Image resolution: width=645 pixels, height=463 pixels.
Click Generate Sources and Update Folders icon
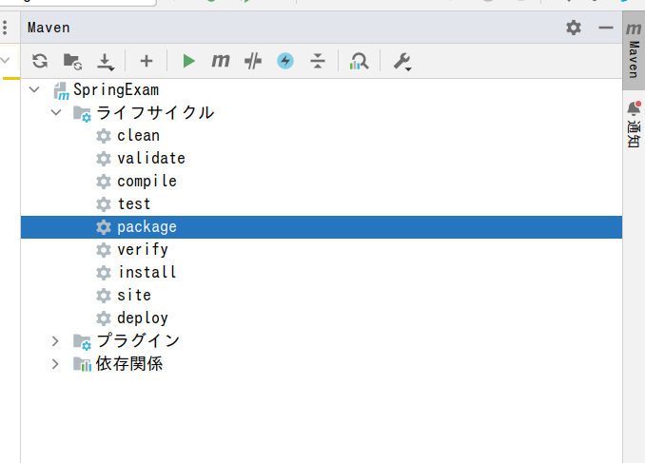(72, 61)
